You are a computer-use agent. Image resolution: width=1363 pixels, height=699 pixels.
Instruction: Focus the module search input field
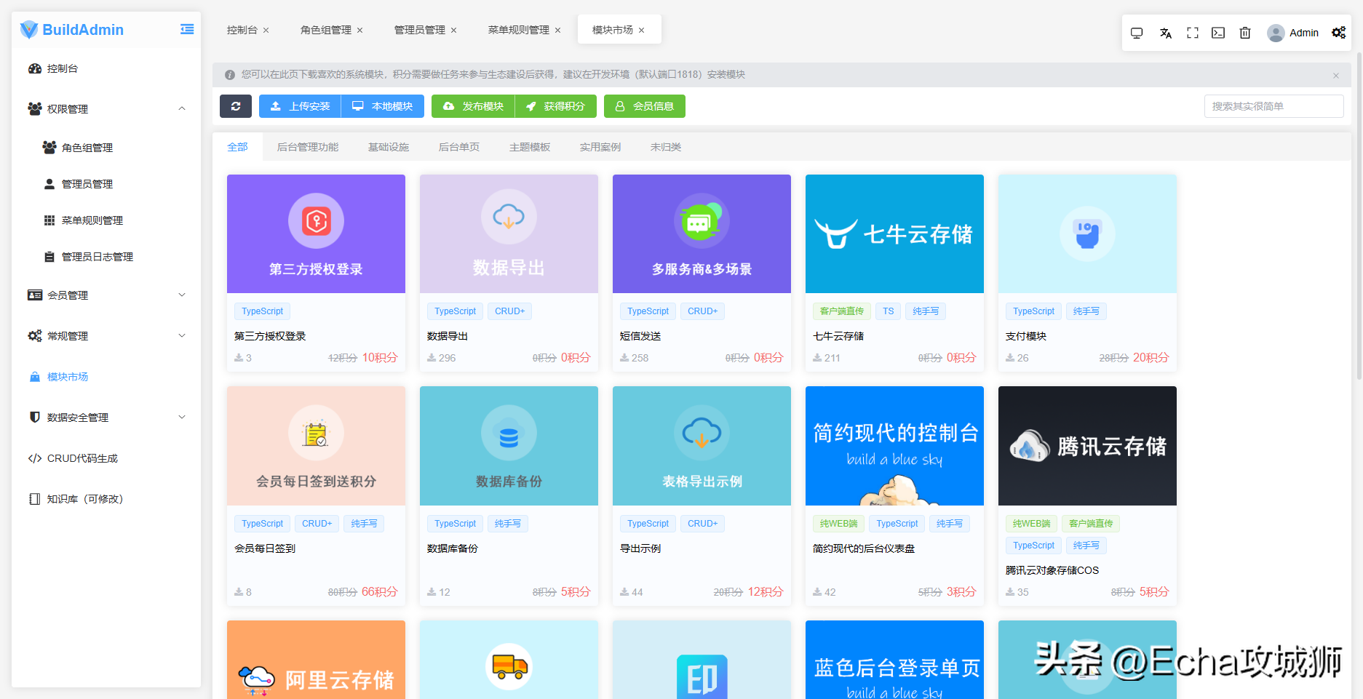pyautogui.click(x=1273, y=106)
